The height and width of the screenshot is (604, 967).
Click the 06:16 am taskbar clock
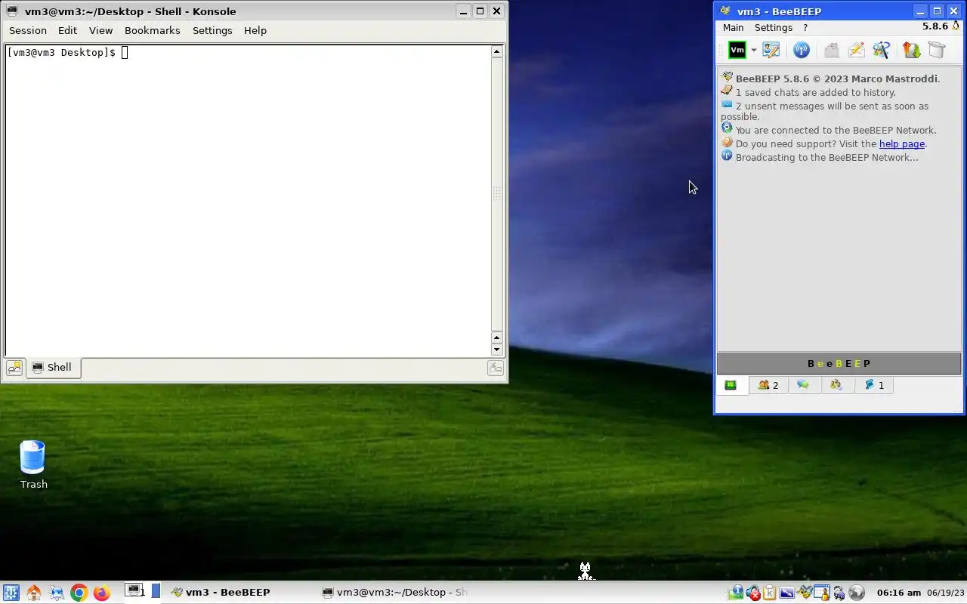coord(898,593)
